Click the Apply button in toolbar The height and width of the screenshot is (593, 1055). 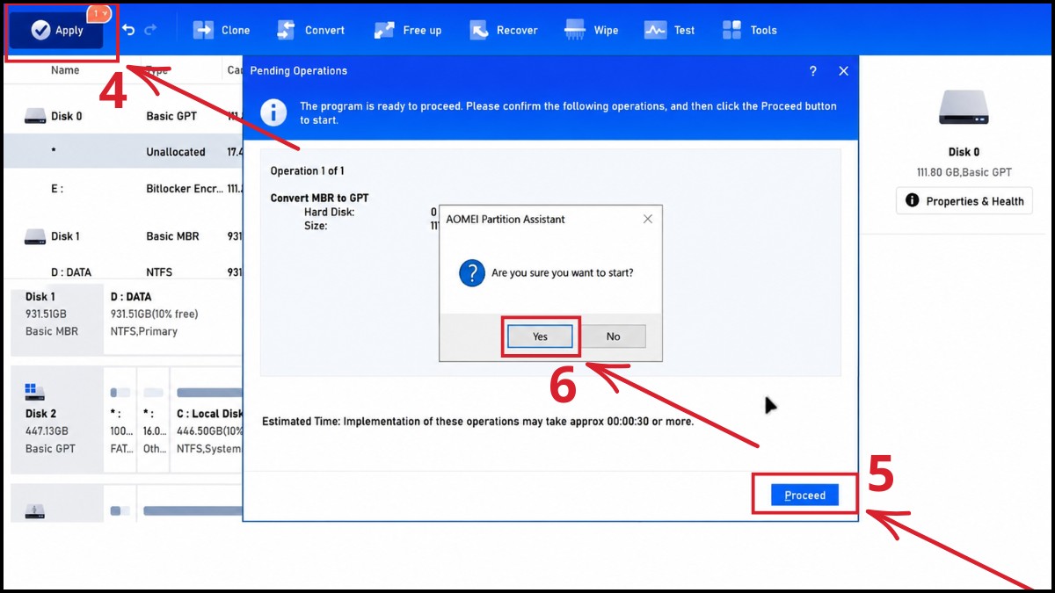point(56,31)
